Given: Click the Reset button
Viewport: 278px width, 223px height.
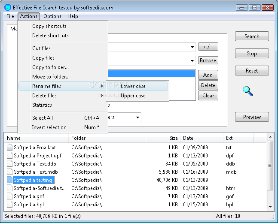Looking at the screenshot, I should [x=252, y=71].
